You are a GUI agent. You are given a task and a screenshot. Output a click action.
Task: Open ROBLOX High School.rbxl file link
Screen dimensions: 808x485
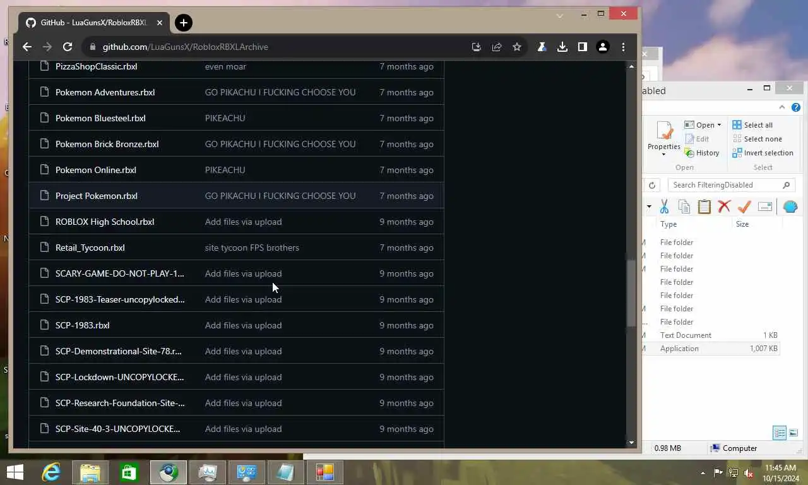105,222
